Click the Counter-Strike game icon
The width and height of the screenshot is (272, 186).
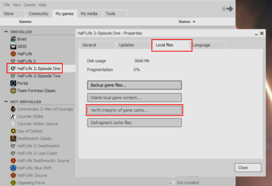(x=13, y=116)
